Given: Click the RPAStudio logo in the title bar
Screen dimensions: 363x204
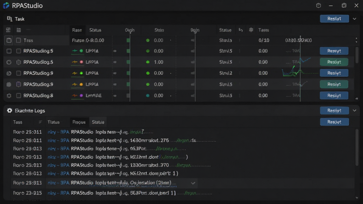Looking at the screenshot, I should click(x=6, y=5).
